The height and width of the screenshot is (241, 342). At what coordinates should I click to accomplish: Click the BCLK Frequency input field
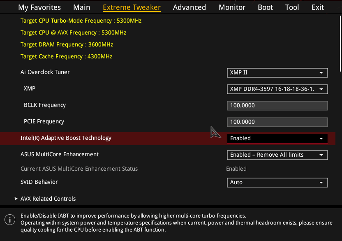tap(277, 106)
